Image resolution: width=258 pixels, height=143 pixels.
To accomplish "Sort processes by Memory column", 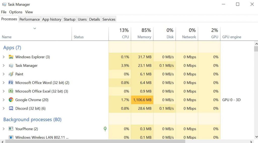I will coord(142,34).
